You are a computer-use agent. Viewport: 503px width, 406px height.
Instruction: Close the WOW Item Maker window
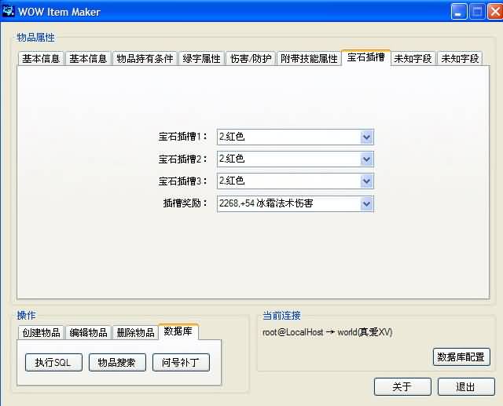point(495,12)
